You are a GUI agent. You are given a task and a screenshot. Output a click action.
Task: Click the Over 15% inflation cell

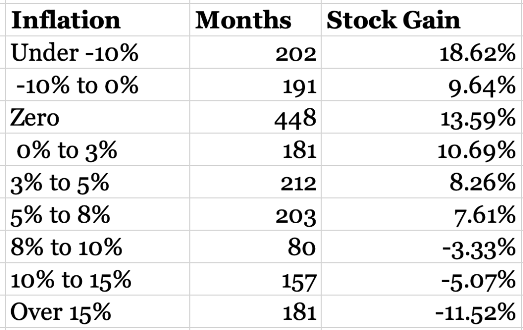click(x=61, y=312)
